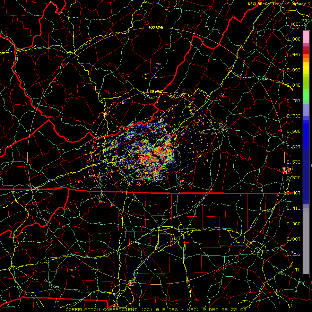Click the 0.253 scale value
The image size is (312, 312).
point(294,254)
